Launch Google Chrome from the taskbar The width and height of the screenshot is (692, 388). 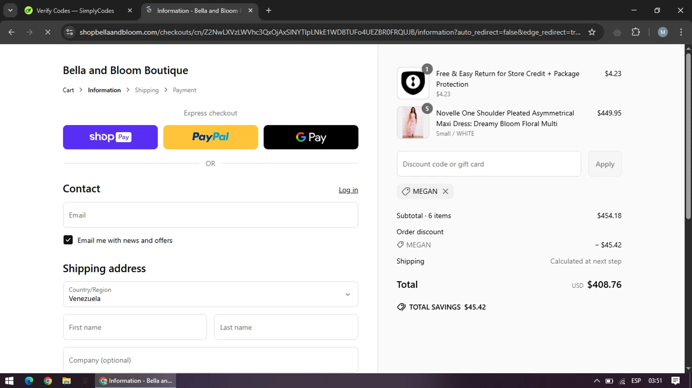48,381
